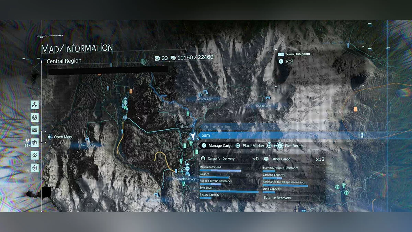Image resolution: width=412 pixels, height=232 pixels.
Task: Click the Cargo for Delivery label
Action: pos(221,159)
